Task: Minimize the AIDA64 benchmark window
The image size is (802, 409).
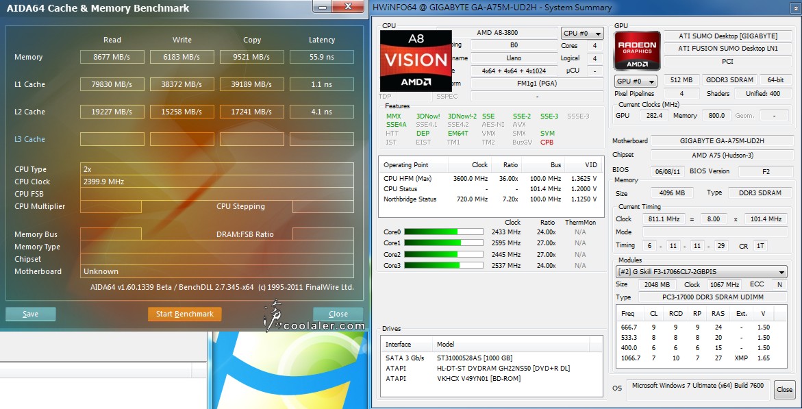Action: [322, 7]
